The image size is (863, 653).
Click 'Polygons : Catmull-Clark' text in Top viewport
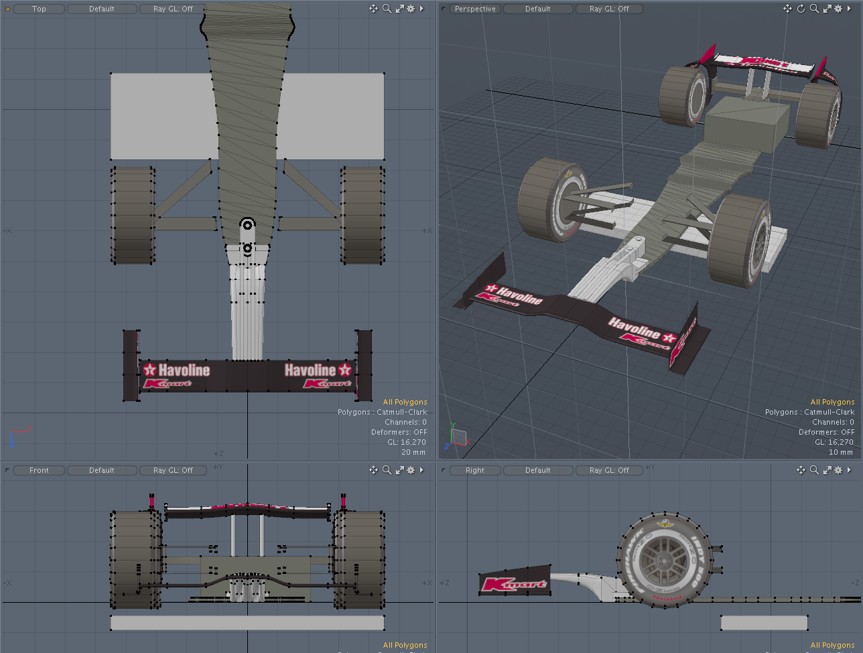382,412
